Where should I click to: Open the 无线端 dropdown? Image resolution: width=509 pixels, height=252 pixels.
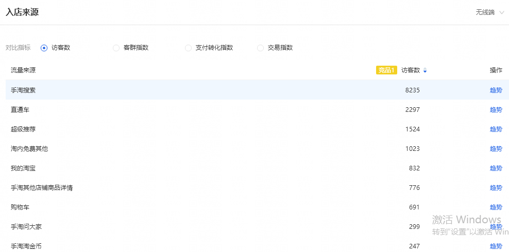click(489, 12)
